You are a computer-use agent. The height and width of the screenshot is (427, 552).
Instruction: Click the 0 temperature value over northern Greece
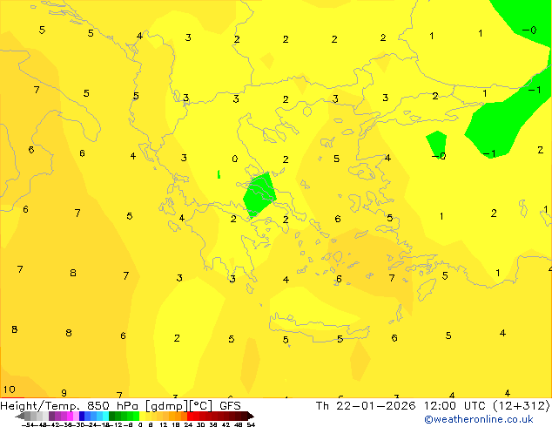point(235,159)
